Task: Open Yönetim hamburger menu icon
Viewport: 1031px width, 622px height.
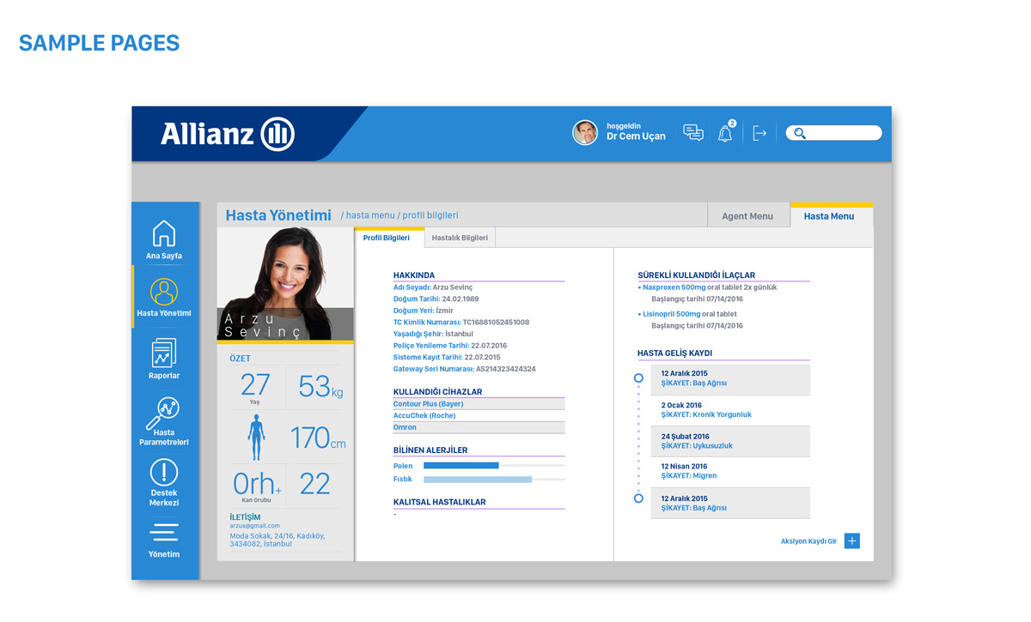Action: (x=164, y=533)
